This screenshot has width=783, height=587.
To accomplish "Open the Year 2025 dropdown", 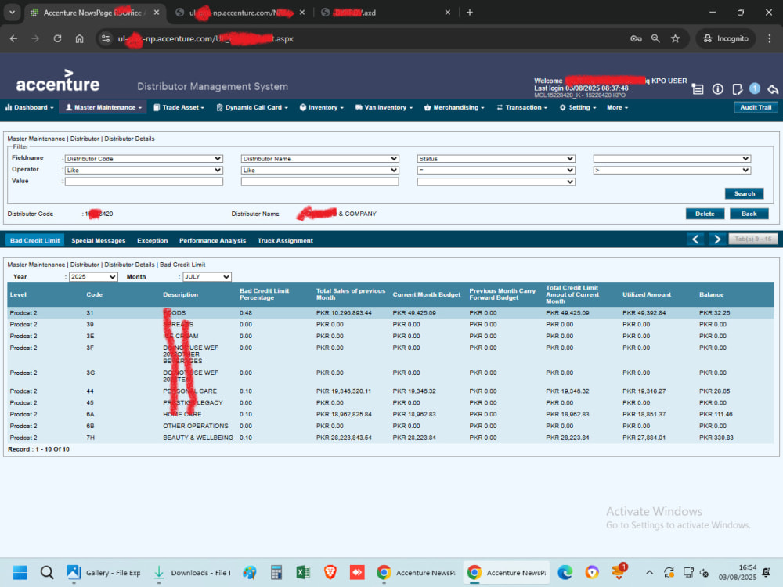I will (x=93, y=277).
